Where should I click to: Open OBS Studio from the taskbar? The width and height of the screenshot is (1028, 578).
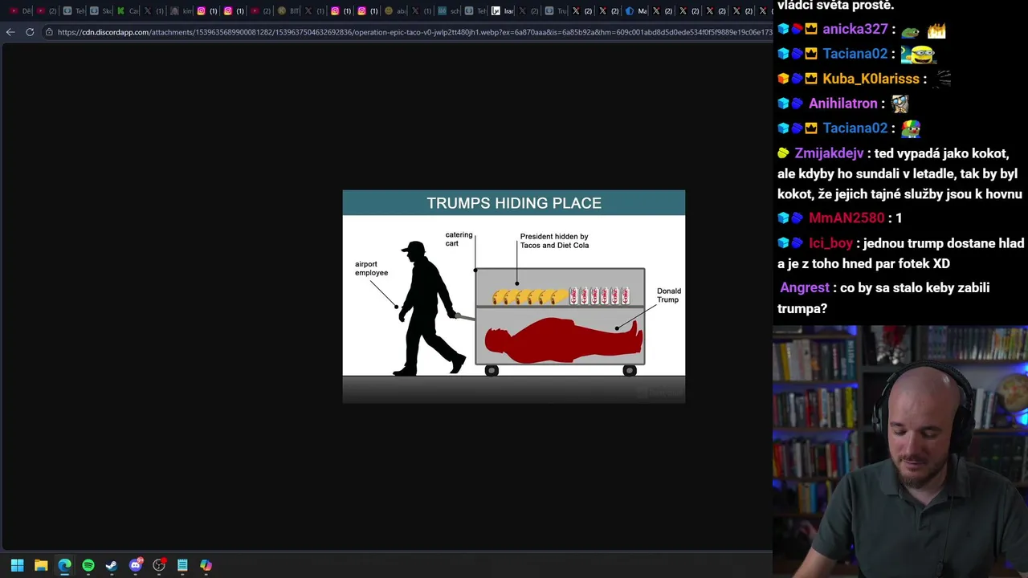(x=159, y=565)
